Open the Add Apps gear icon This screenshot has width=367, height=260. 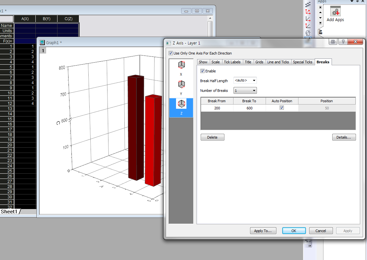tap(335, 11)
